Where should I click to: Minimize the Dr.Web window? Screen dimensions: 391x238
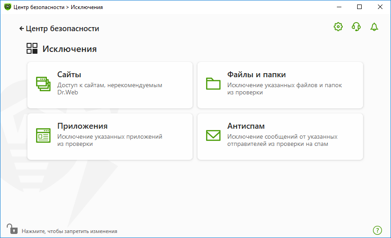[x=339, y=7]
